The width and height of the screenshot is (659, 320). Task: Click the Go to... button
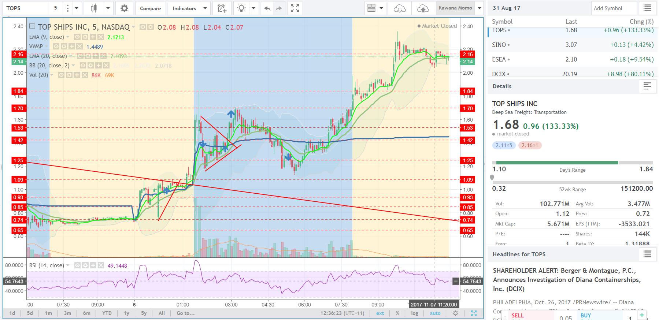[x=186, y=313]
